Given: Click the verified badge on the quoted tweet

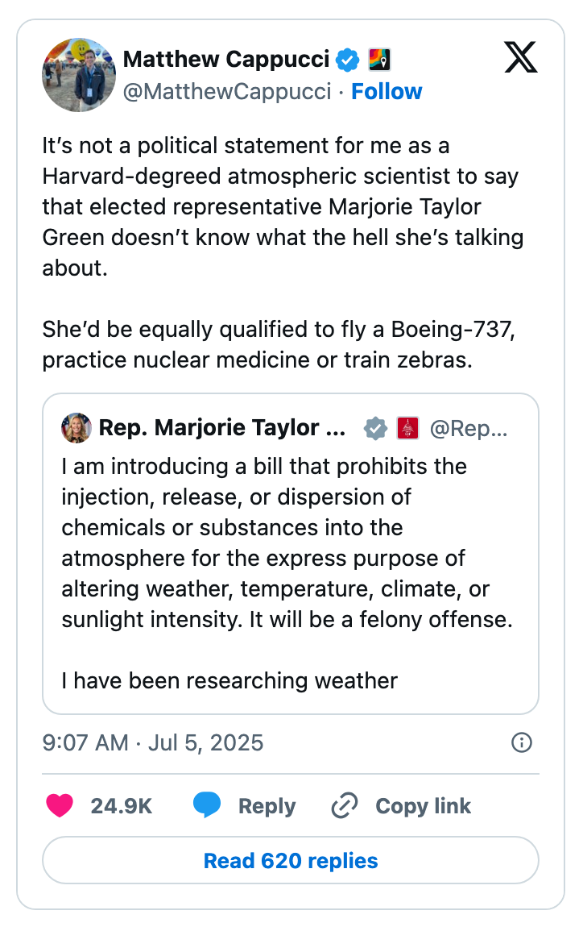Looking at the screenshot, I should pos(374,428).
